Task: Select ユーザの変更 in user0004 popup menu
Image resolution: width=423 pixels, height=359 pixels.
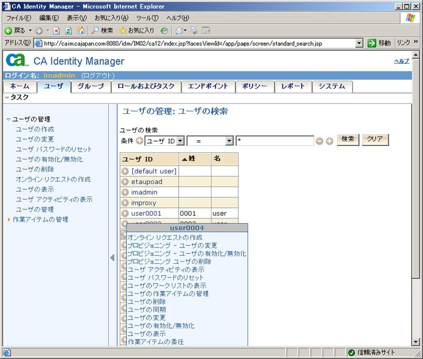Action: coord(146,318)
